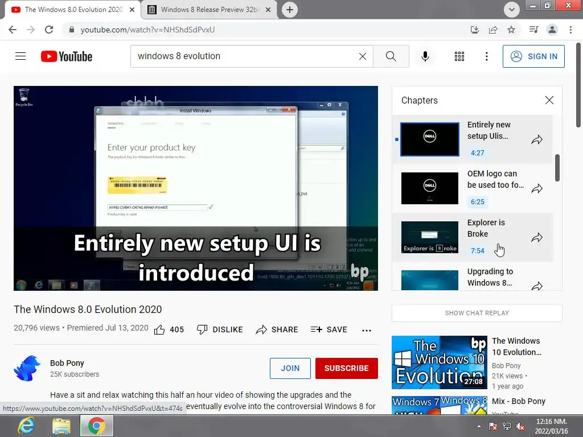Viewport: 583px width, 437px height.
Task: Open the 'OEM logo' chapter thumbnail
Action: point(429,188)
